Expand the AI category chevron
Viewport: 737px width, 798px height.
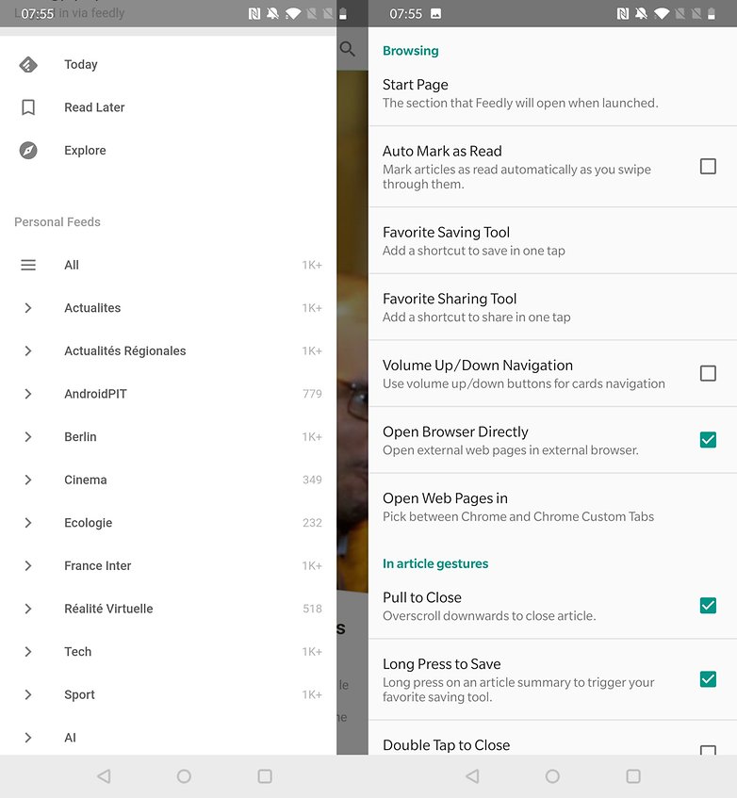point(28,738)
